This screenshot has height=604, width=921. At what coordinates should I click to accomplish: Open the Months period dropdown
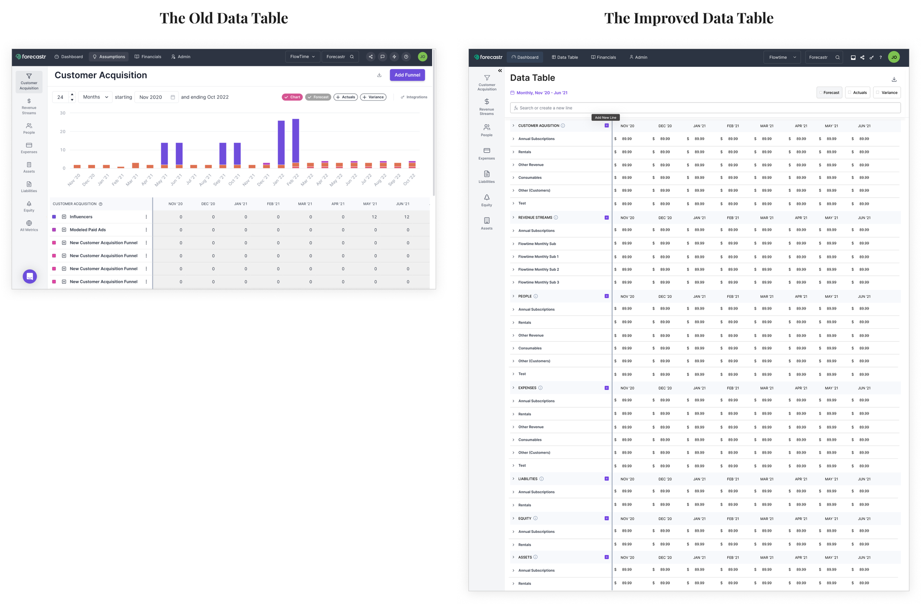[95, 97]
